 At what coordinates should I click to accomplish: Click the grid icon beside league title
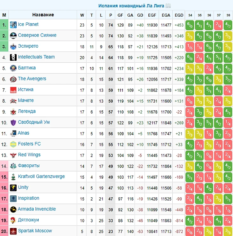point(168,6)
